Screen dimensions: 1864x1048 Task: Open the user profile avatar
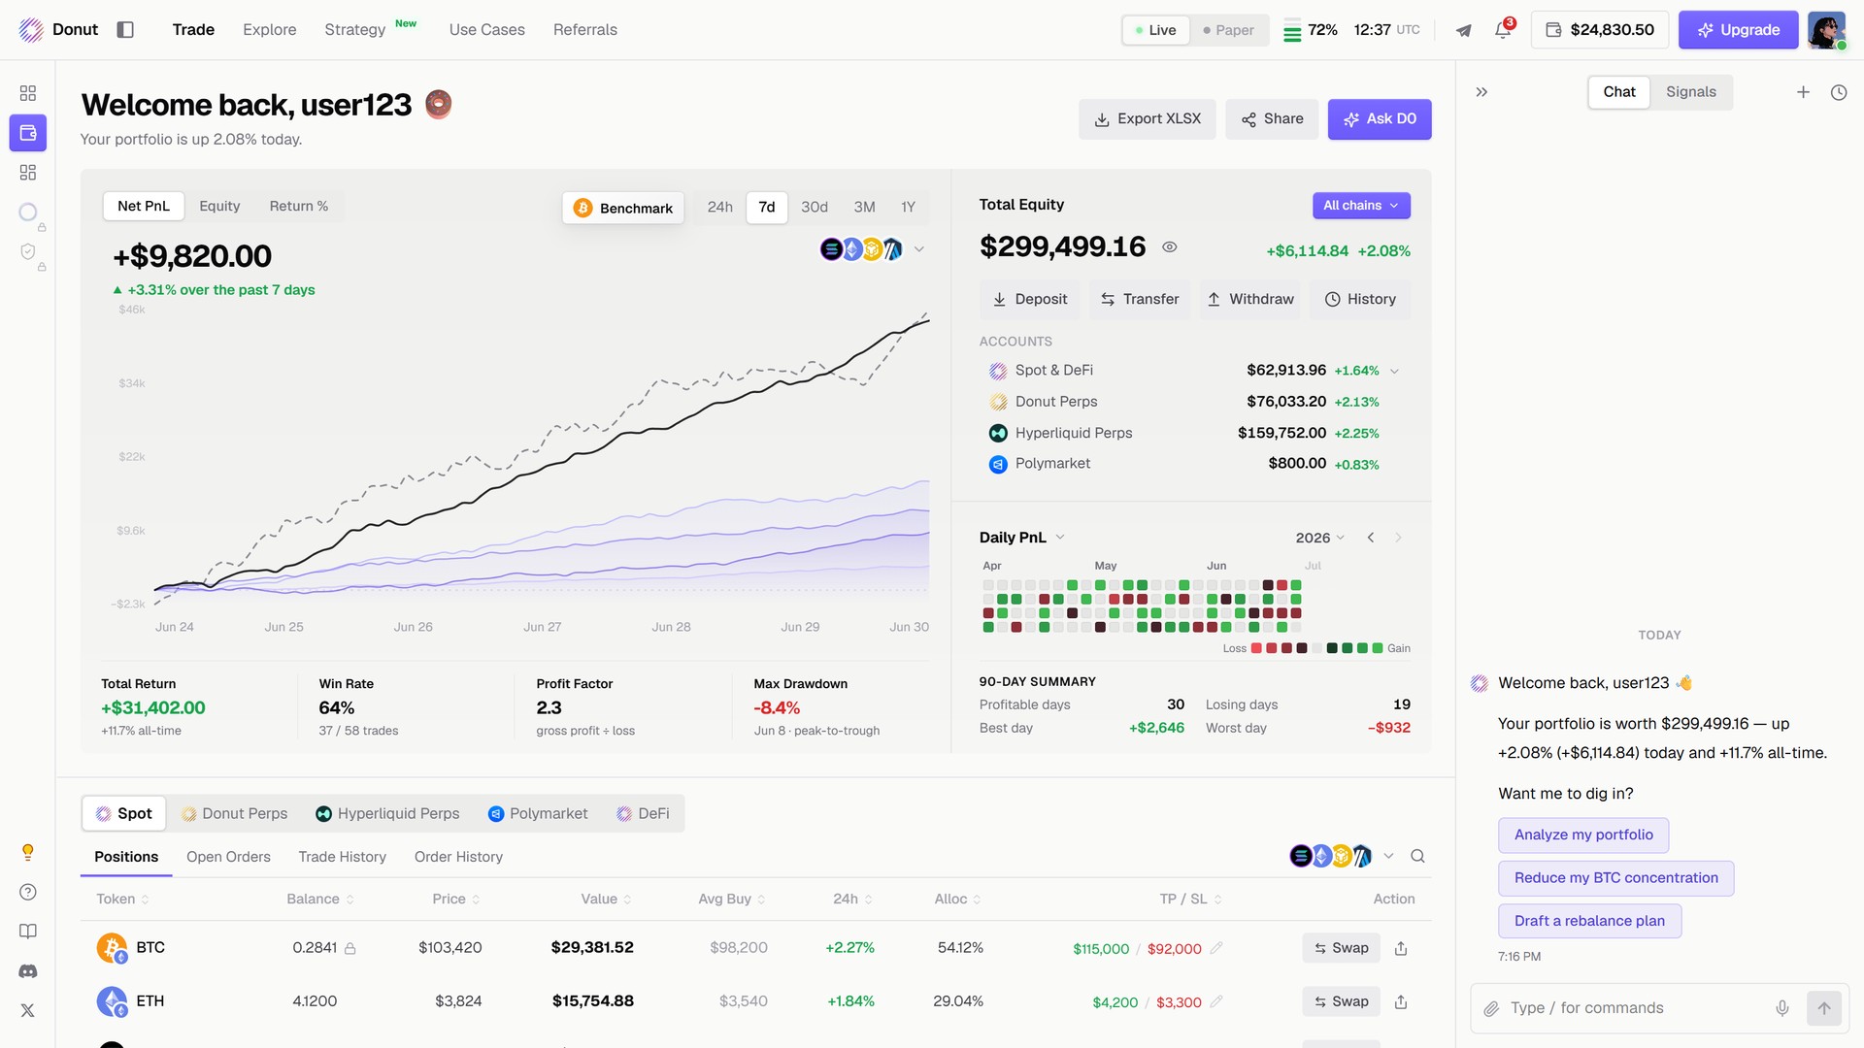tap(1826, 30)
